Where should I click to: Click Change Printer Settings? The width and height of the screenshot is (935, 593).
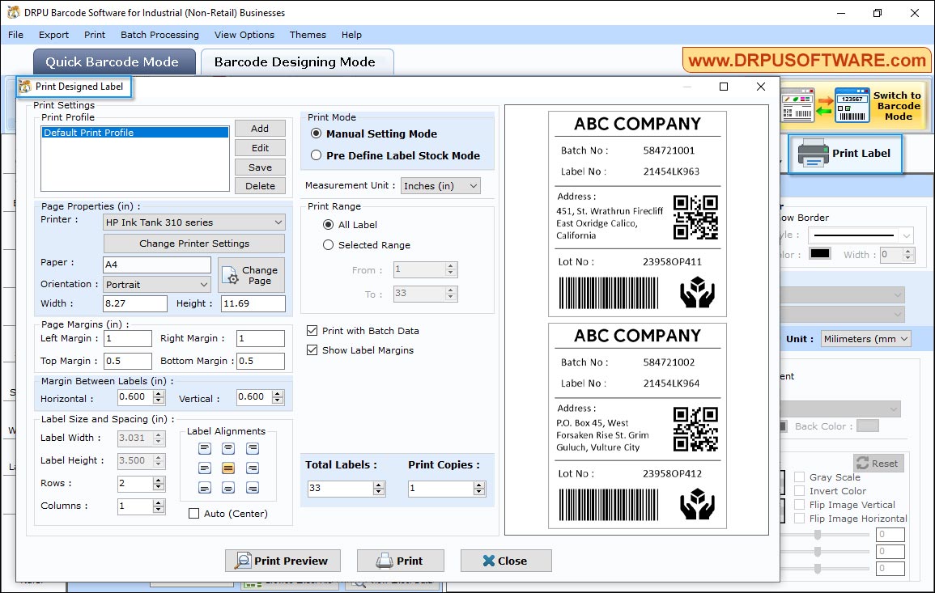[193, 243]
